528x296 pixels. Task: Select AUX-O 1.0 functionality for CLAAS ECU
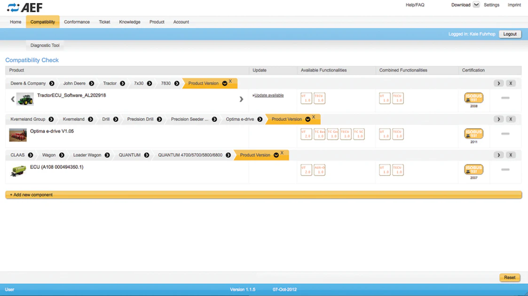(319, 170)
